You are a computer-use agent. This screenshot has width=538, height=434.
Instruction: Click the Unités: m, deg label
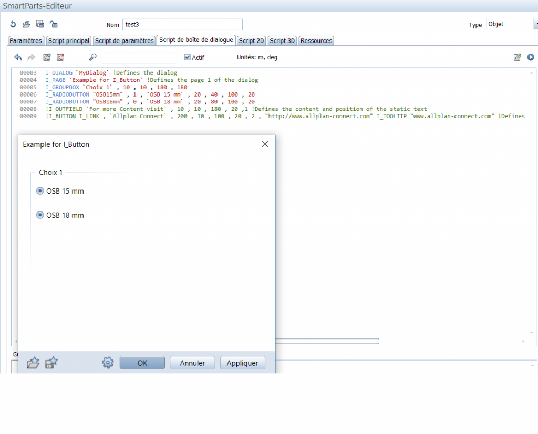point(257,57)
